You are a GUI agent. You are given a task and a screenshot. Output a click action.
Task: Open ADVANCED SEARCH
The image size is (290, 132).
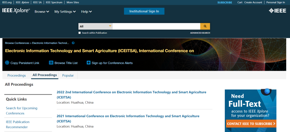click(200, 33)
